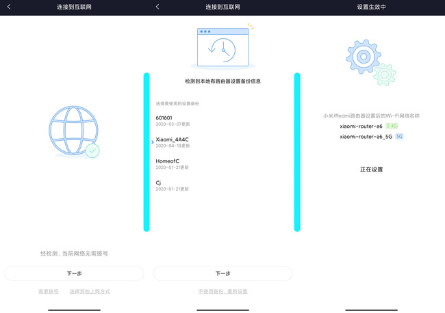Viewport: 445px width, 313px height.
Task: Tap back arrow on the backup selection screen
Action: click(157, 7)
